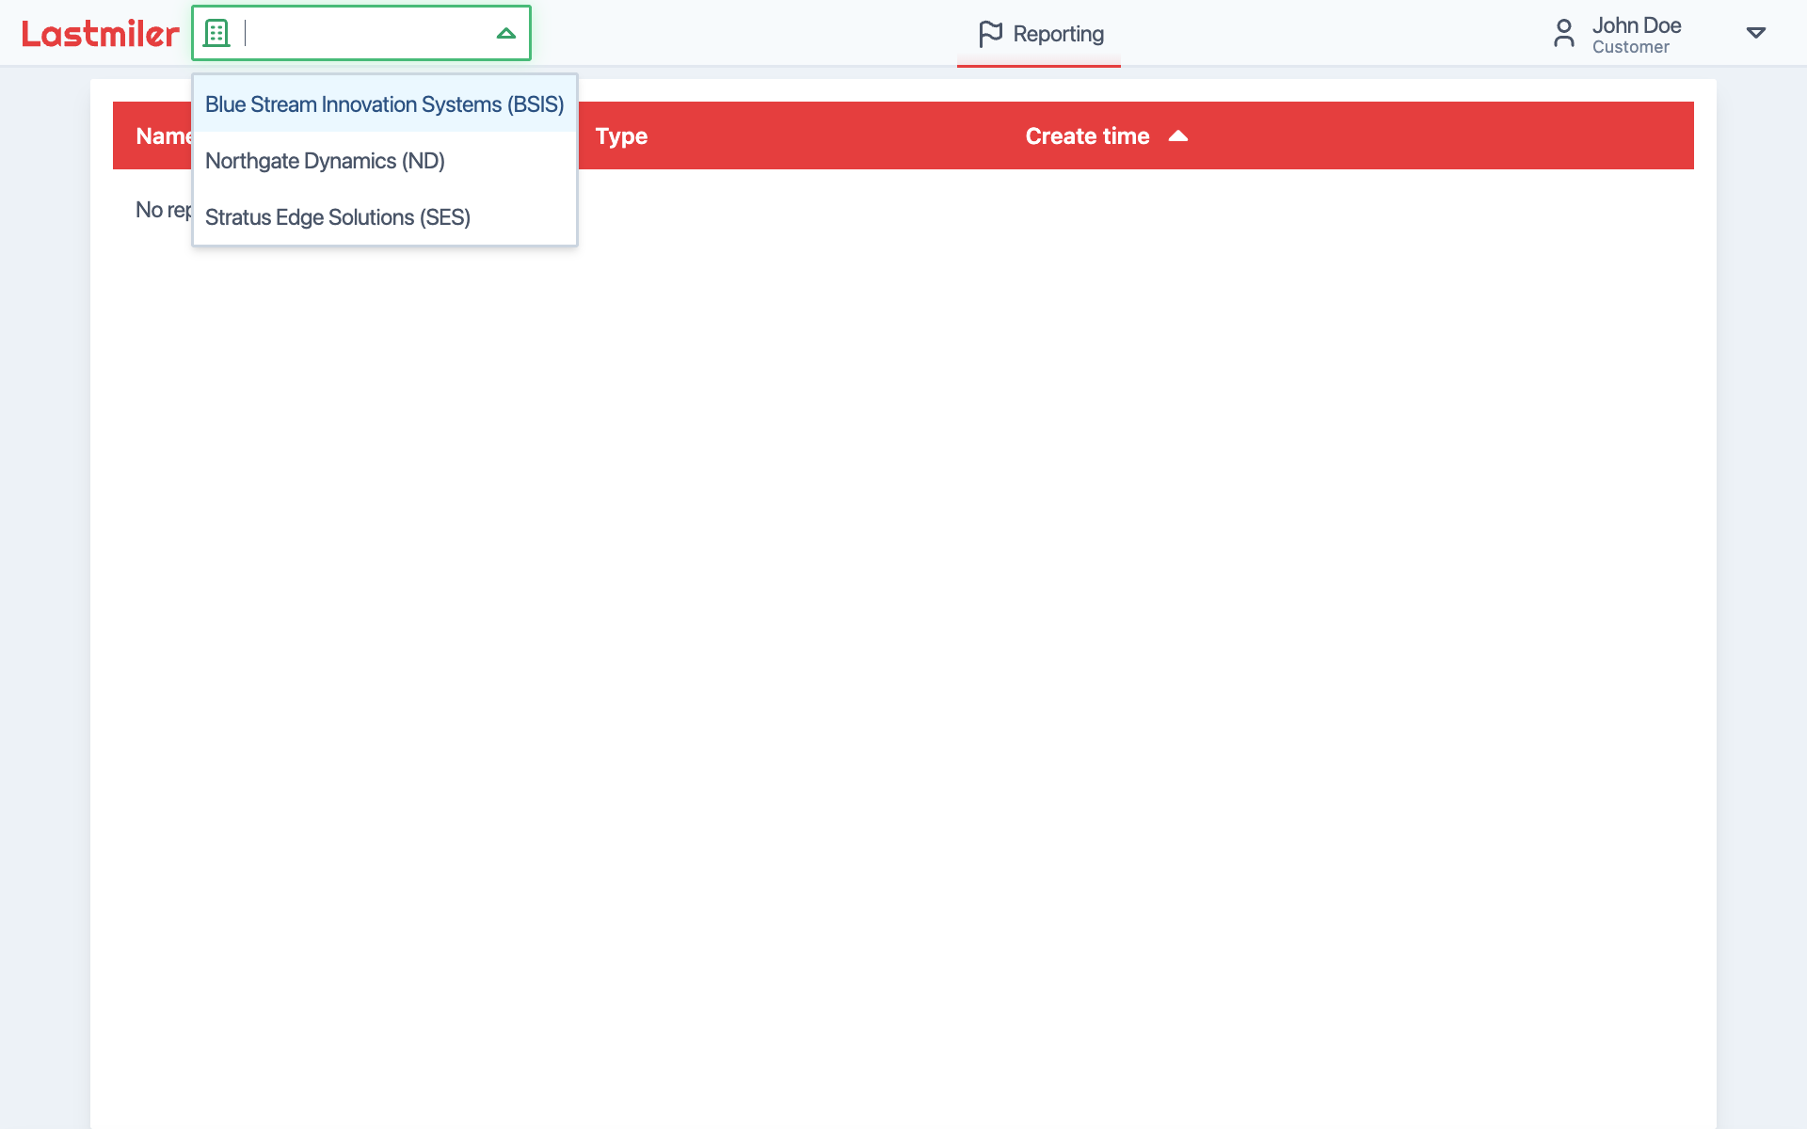Click the building icon in company selector
The image size is (1807, 1129).
[216, 33]
